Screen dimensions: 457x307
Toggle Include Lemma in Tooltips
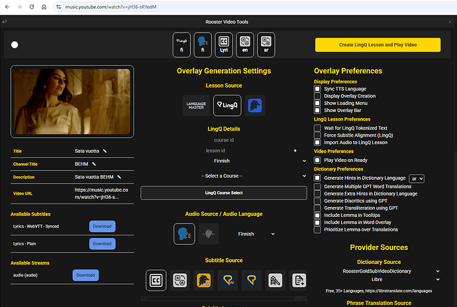[x=317, y=215]
